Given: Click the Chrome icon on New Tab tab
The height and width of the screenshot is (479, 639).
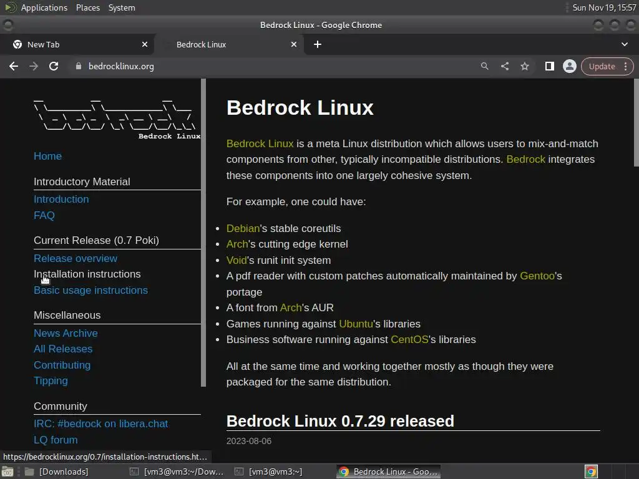Looking at the screenshot, I should point(17,44).
